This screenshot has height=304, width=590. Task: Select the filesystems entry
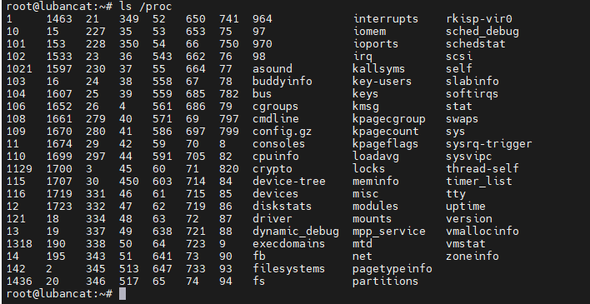pyautogui.click(x=288, y=269)
